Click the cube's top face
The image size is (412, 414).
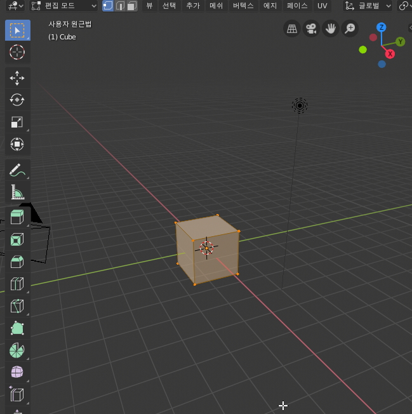click(x=207, y=227)
